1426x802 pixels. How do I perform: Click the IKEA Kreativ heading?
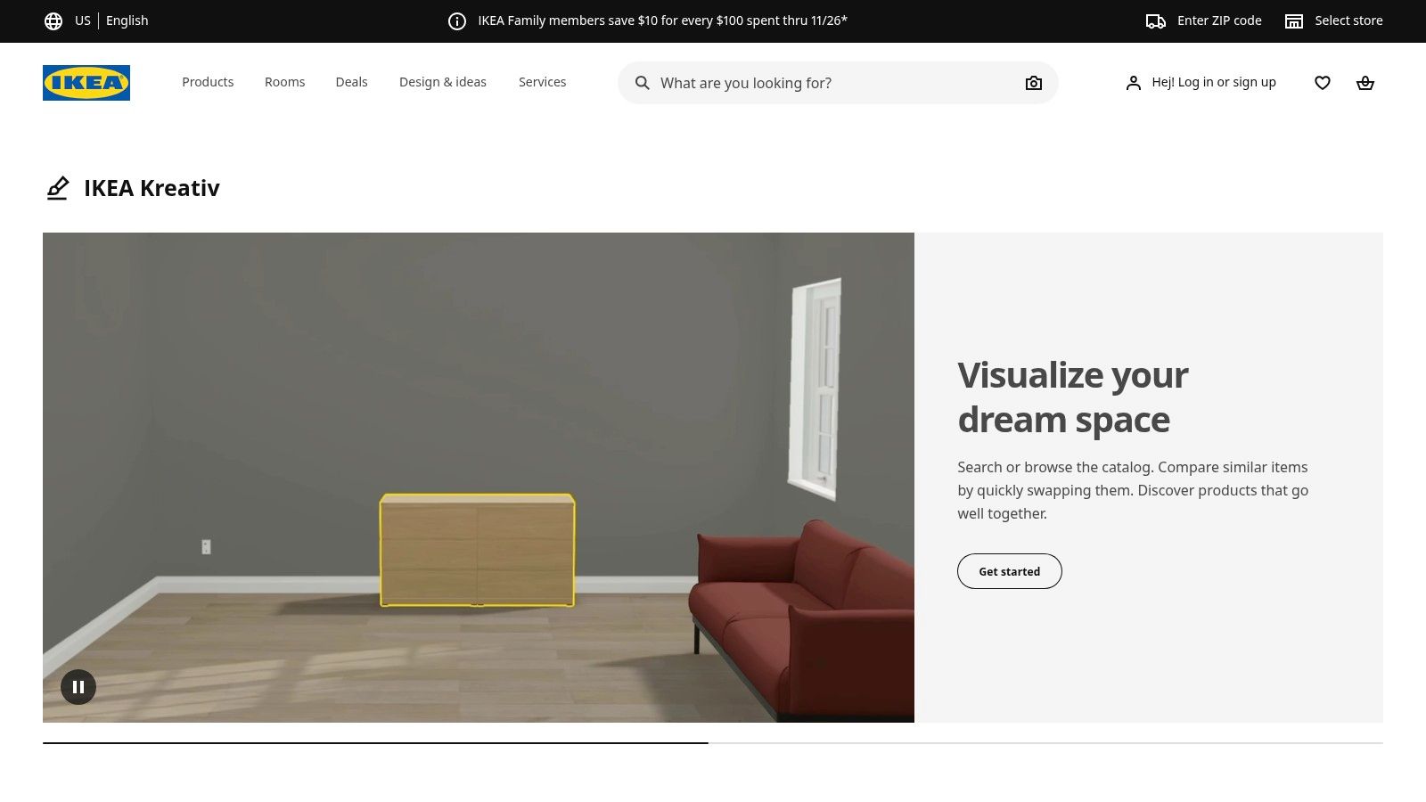coord(152,188)
